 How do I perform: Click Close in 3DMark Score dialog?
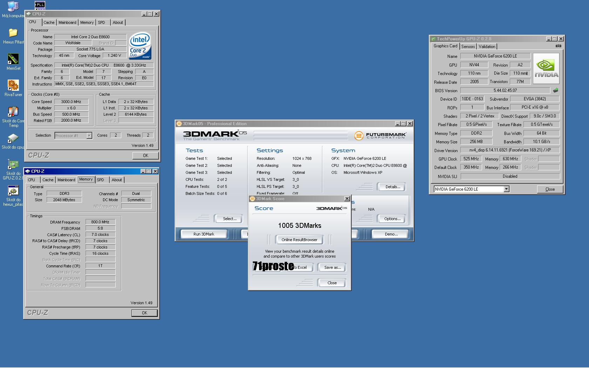point(332,283)
